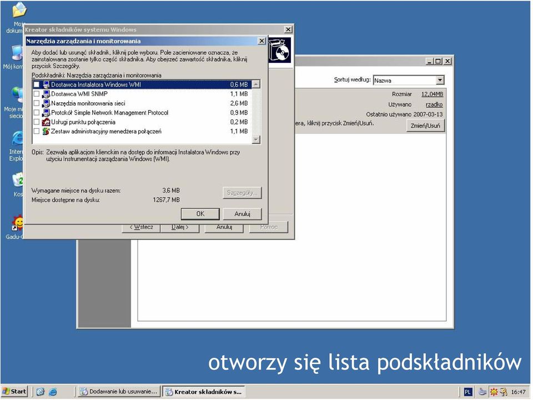Click the keyboard tray icon next to PL
This screenshot has height=400, width=533.
click(482, 392)
